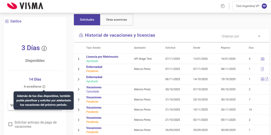Click Aprobado status under Licencia por Matrimonio
Image resolution: width=271 pixels, height=135 pixels.
(92, 61)
